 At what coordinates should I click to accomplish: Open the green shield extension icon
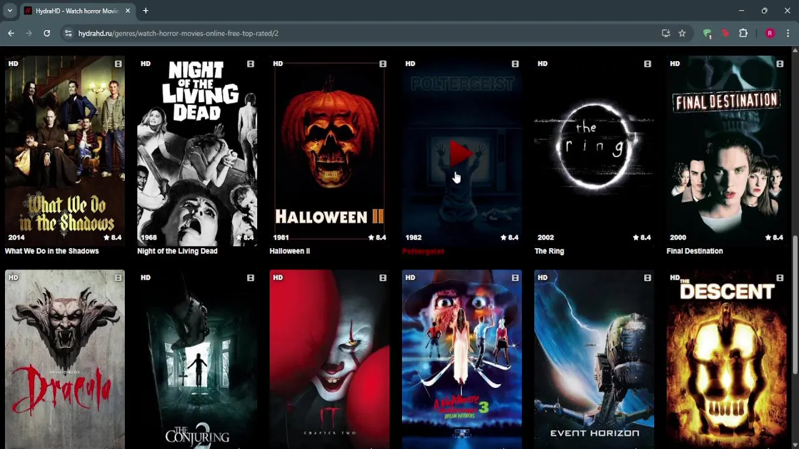(707, 33)
